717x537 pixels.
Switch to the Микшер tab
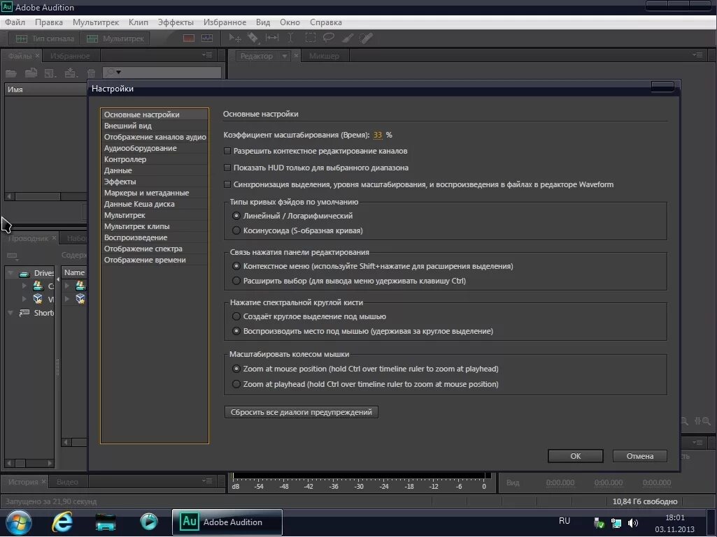(x=324, y=56)
